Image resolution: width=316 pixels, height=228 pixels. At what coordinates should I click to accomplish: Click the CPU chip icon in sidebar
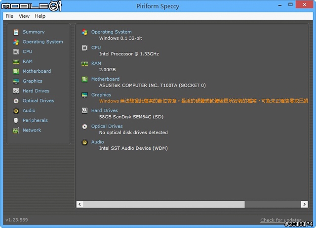16,52
